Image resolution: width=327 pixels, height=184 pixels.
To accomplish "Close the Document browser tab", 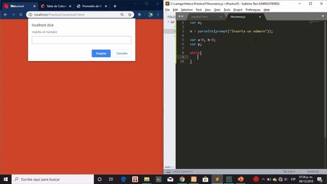I will [x=34, y=6].
